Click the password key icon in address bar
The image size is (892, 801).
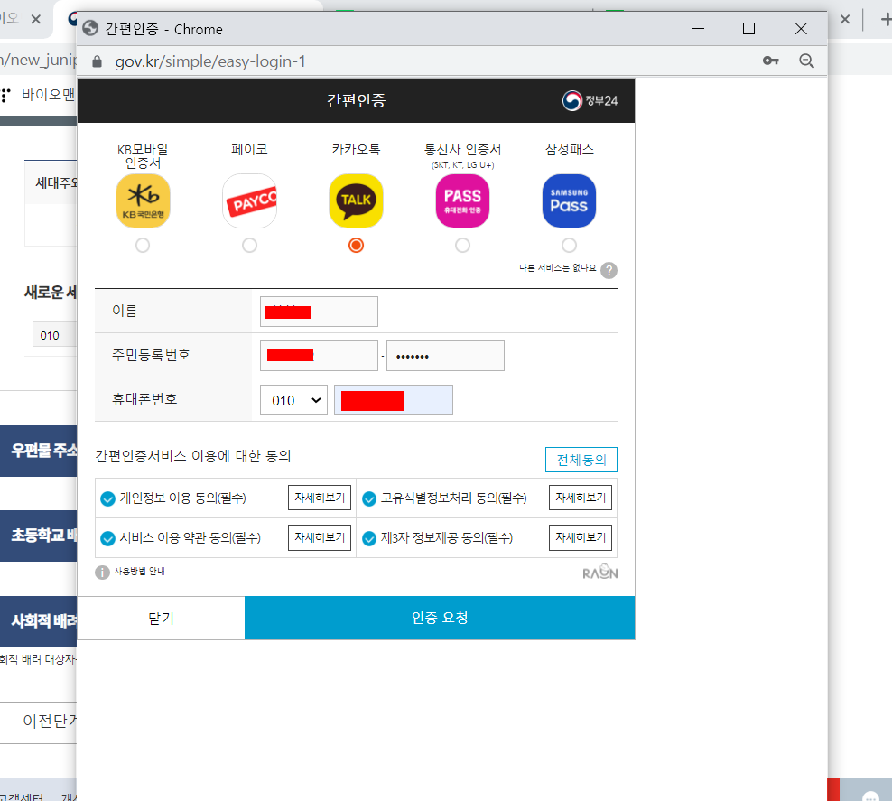770,61
